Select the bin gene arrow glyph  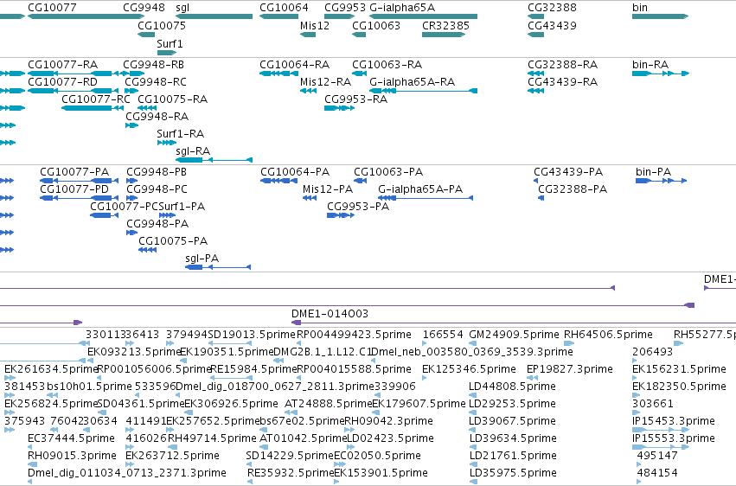coord(661,16)
